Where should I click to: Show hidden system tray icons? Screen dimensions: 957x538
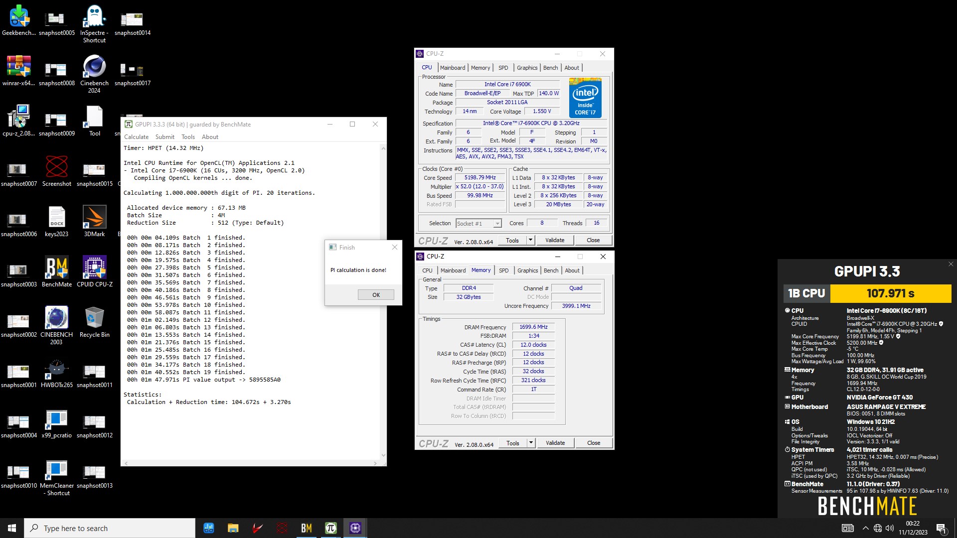[865, 528]
